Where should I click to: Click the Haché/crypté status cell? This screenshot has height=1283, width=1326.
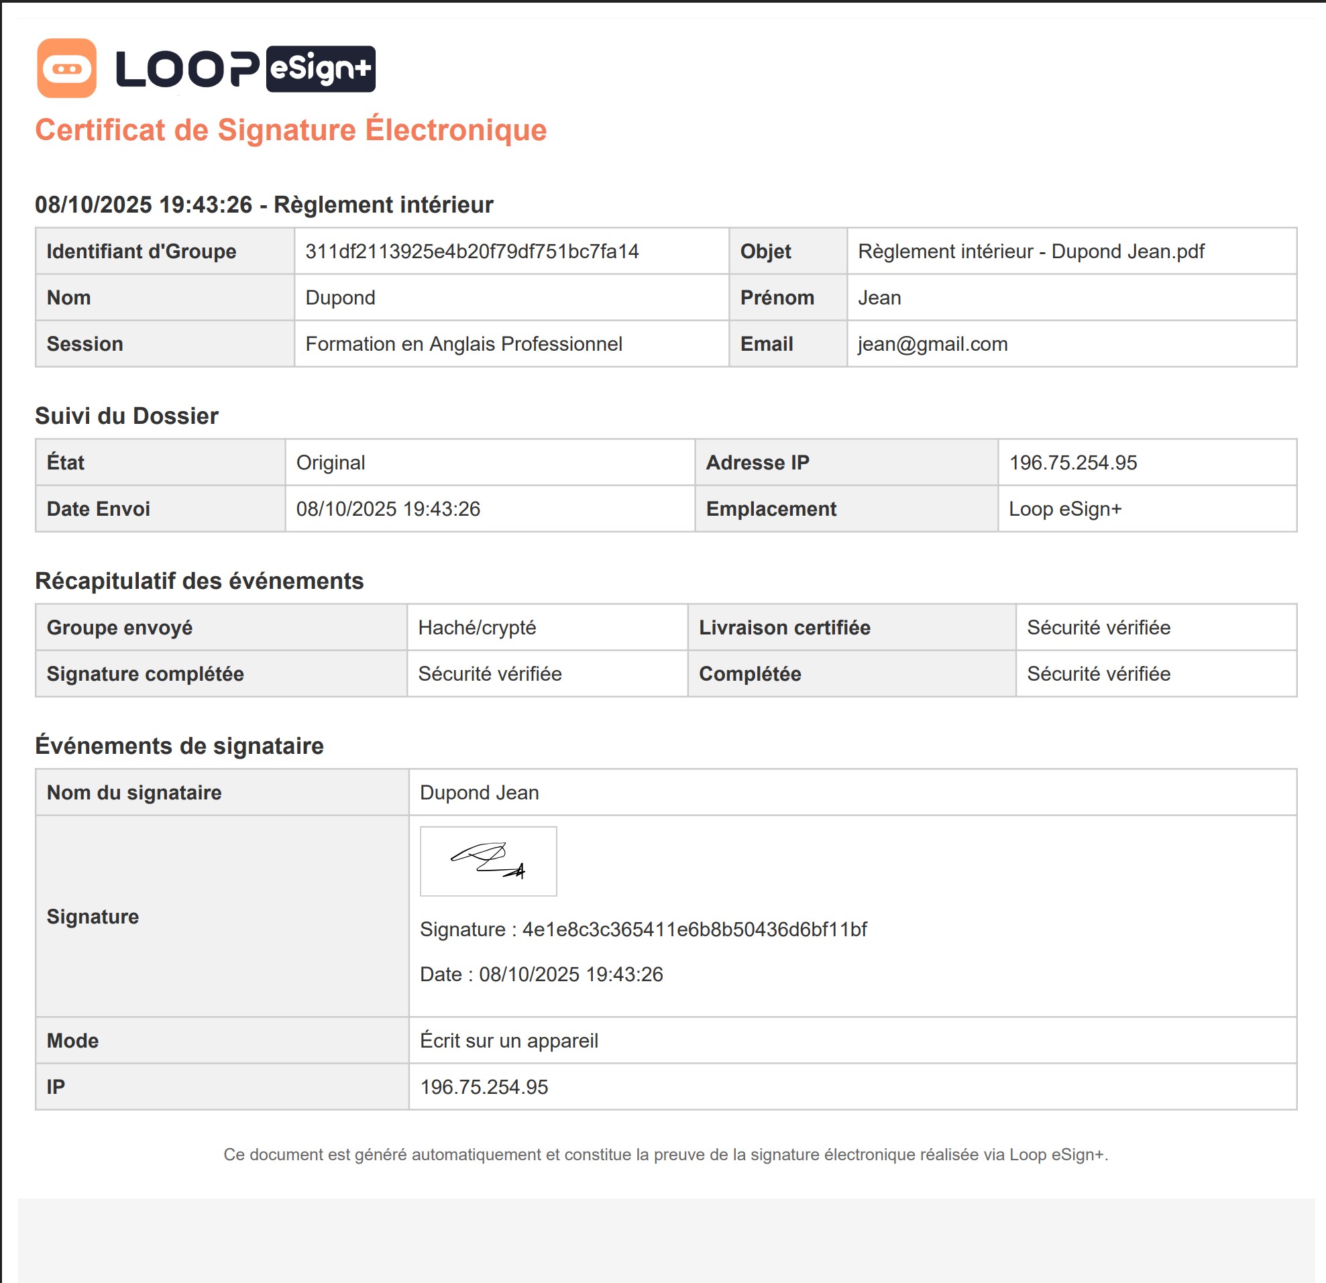coord(477,628)
